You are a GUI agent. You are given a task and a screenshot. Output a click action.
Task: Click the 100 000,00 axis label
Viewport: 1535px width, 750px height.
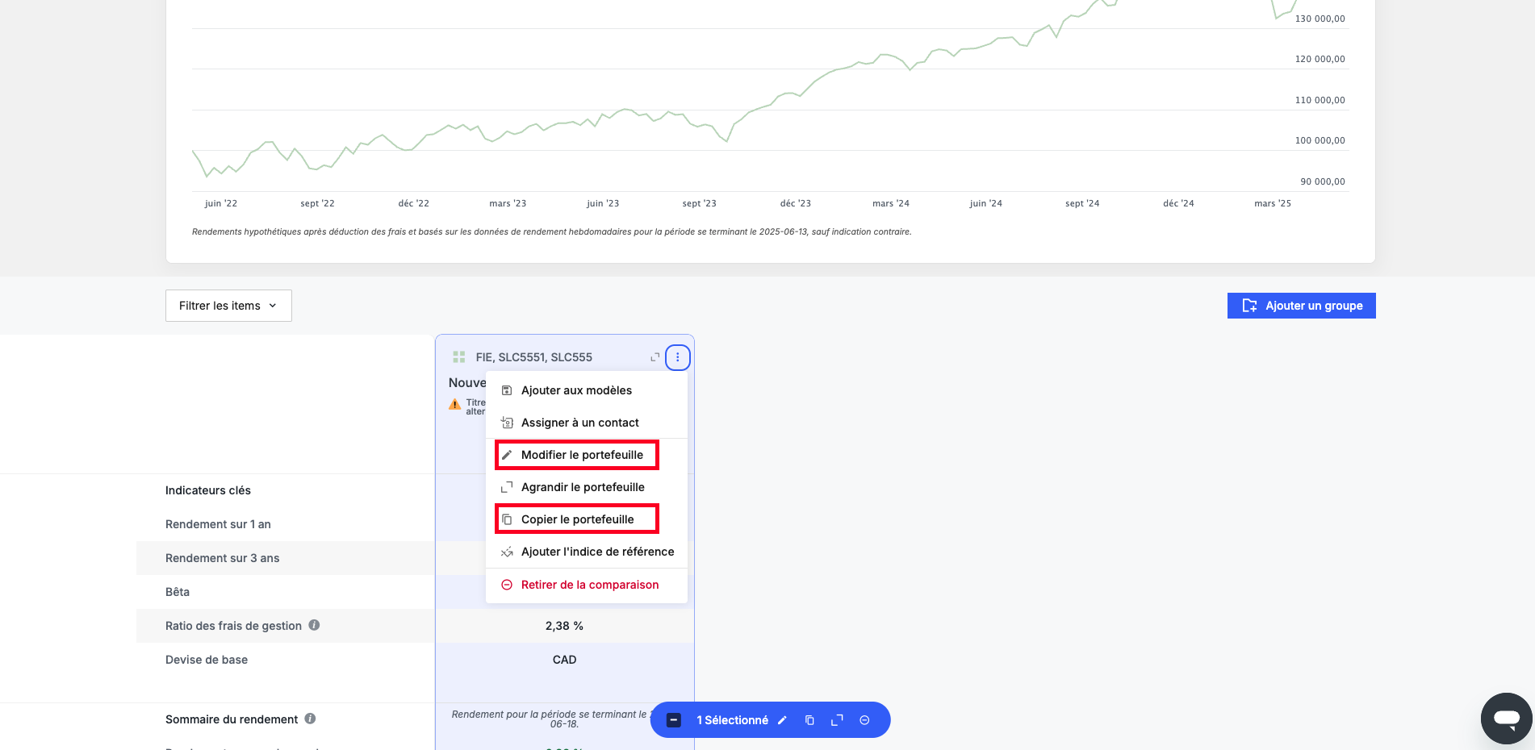tap(1320, 140)
